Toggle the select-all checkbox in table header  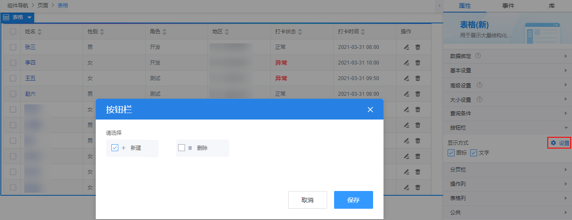pyautogui.click(x=13, y=32)
